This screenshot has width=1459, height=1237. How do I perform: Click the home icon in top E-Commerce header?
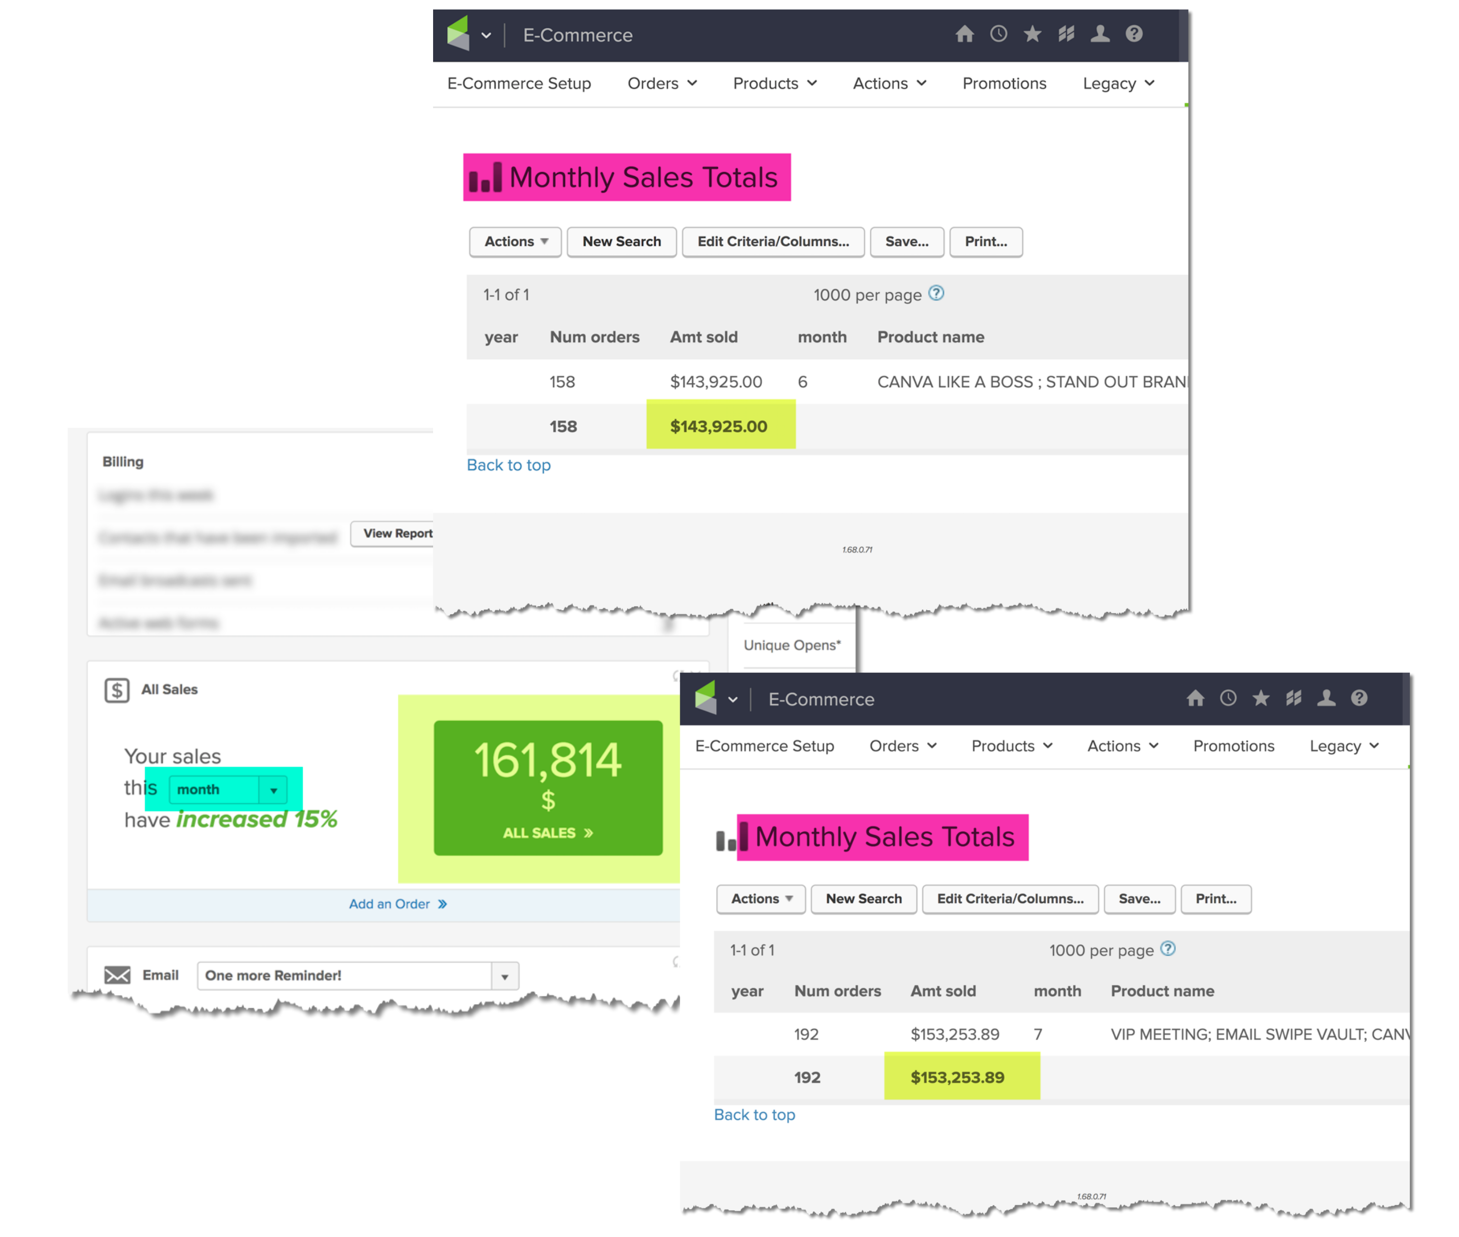[964, 34]
